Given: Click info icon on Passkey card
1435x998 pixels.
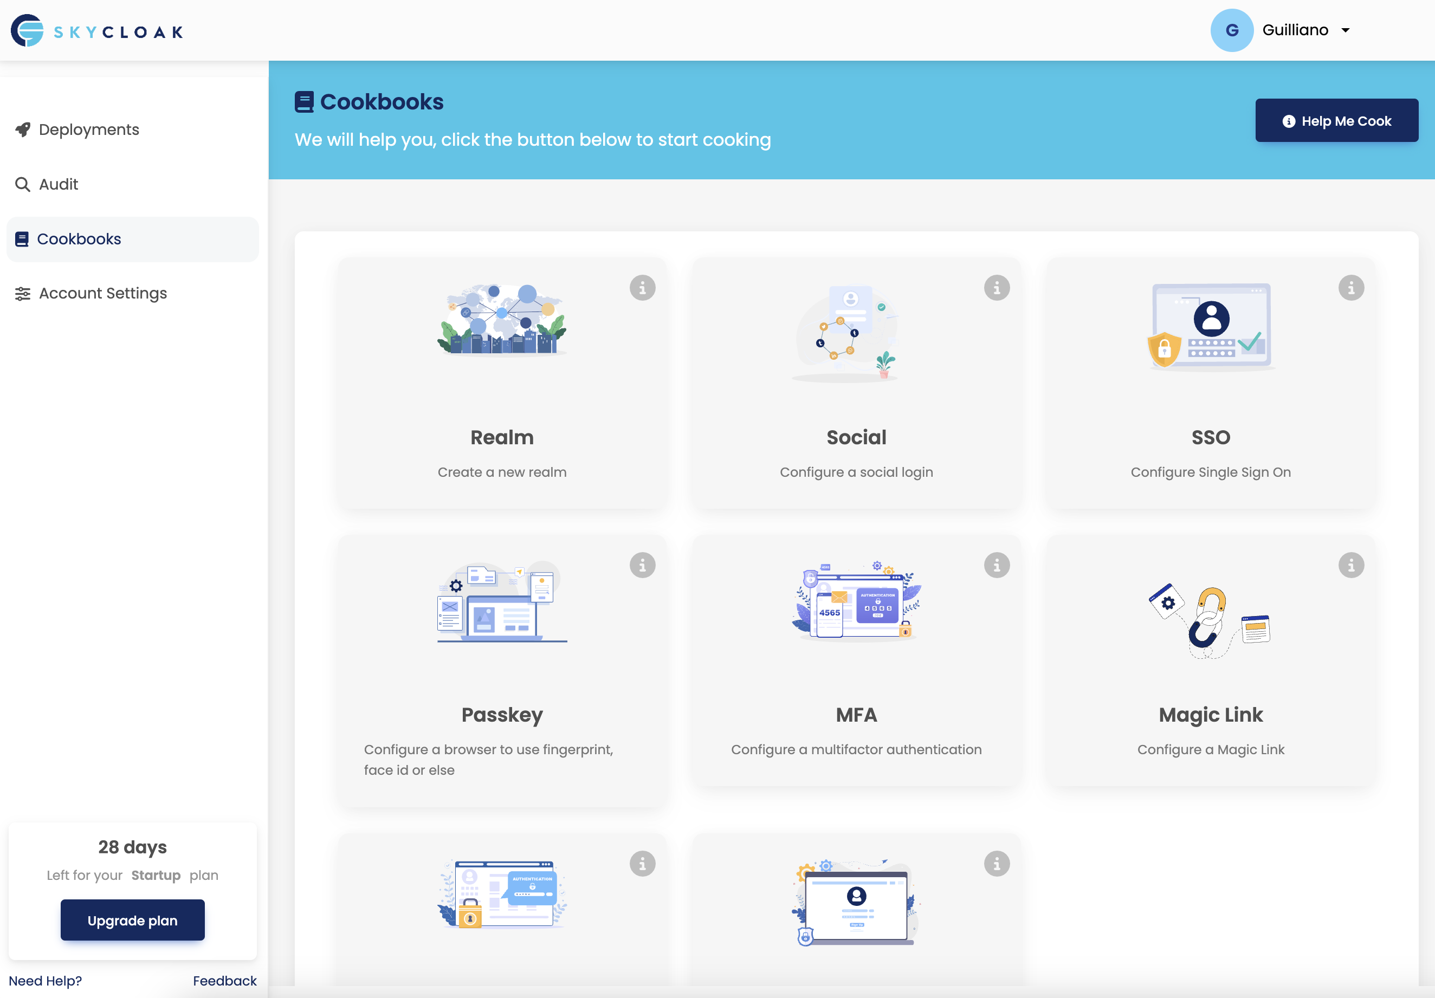Looking at the screenshot, I should click(x=642, y=566).
